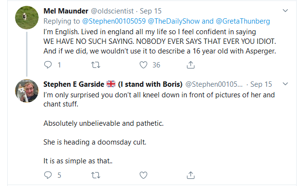The image size is (301, 186).
Task: Open @GretaThunberg mention link
Action: coord(243,21)
